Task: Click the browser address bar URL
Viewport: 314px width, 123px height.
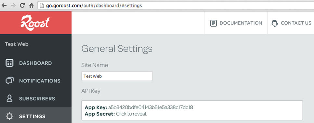Action: click(94, 6)
